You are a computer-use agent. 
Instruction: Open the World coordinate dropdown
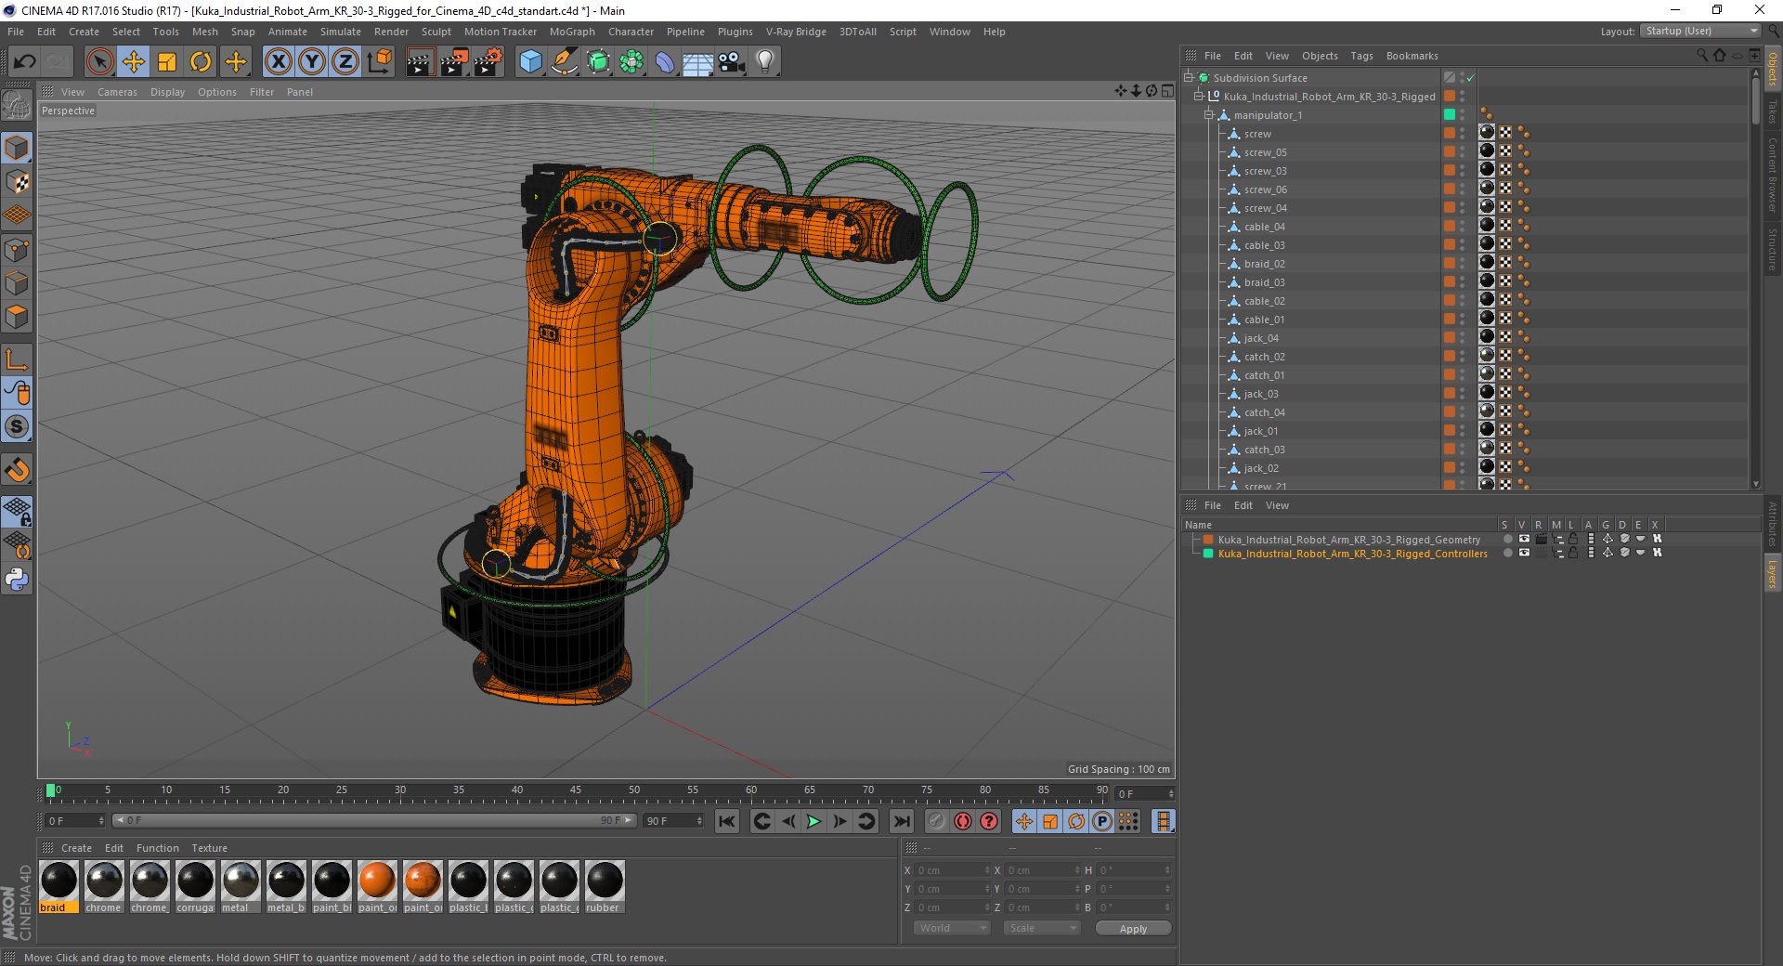(952, 928)
